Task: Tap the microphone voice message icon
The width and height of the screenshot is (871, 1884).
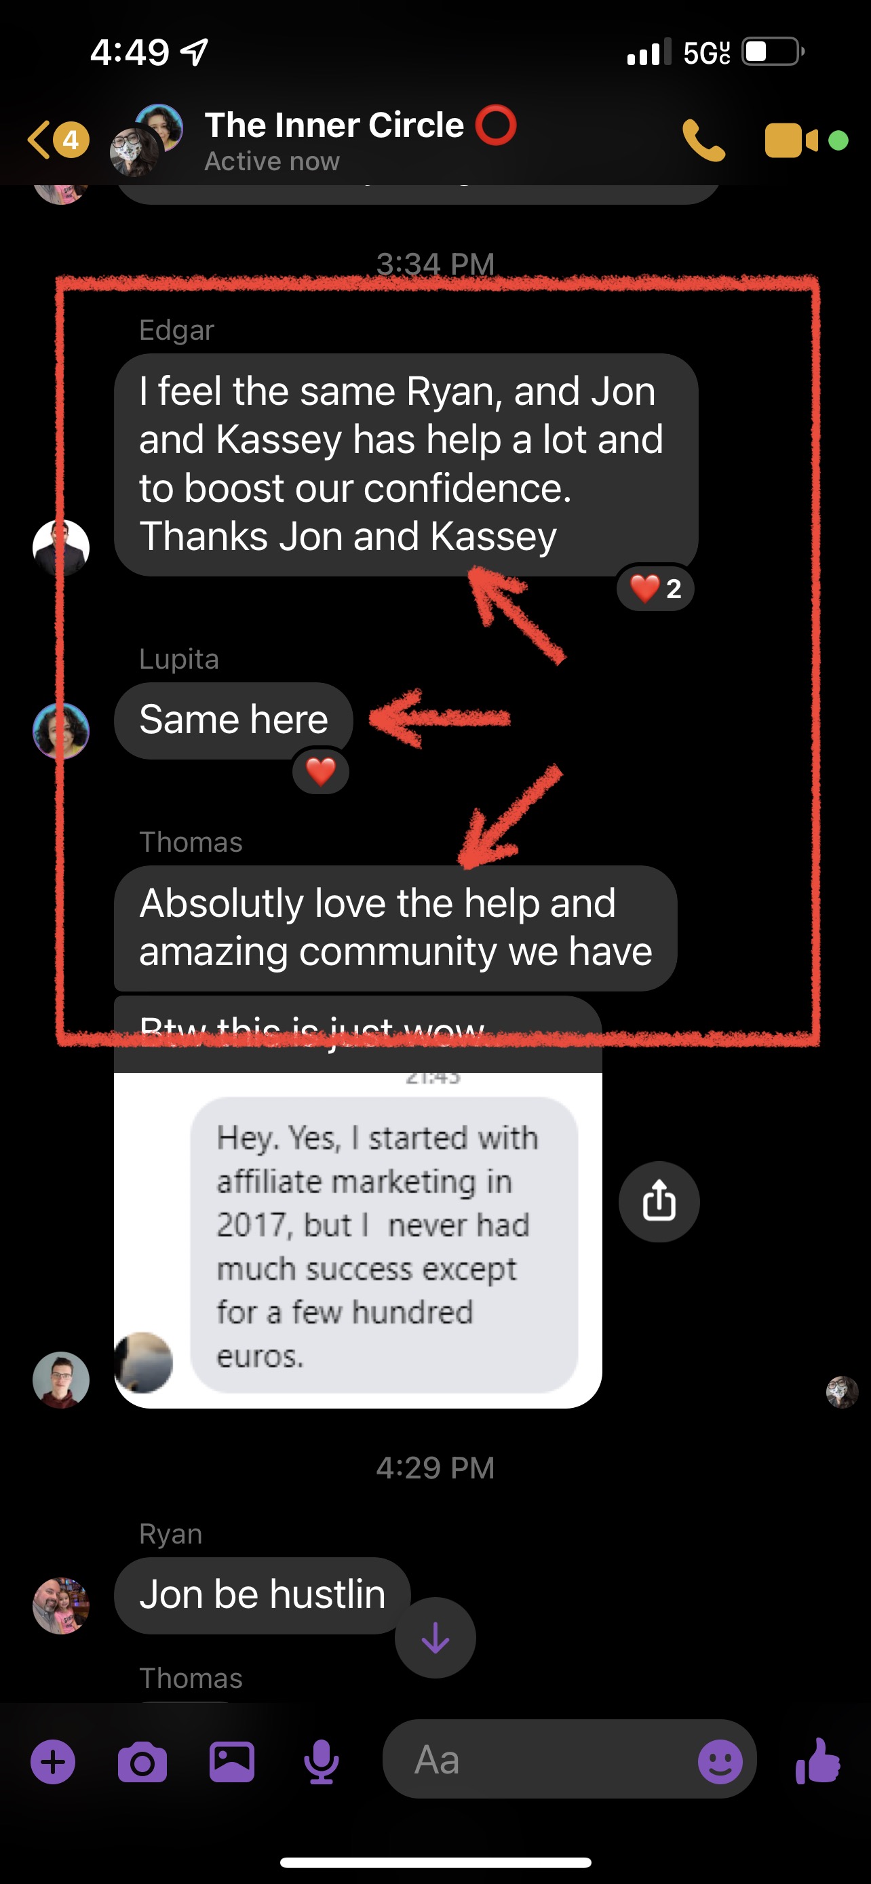Action: click(321, 1763)
